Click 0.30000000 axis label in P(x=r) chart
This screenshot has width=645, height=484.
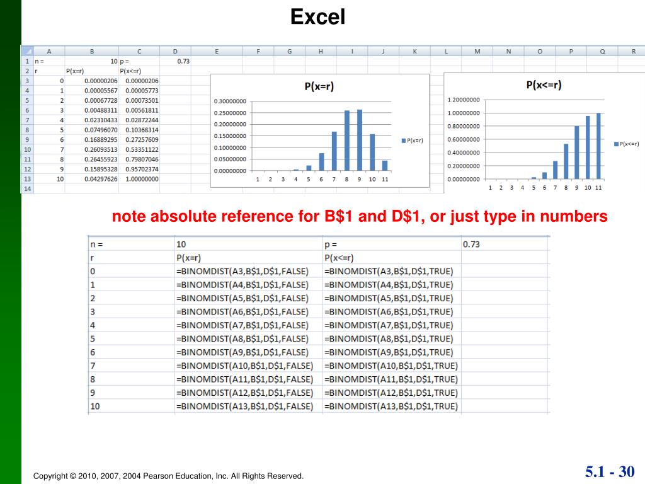pyautogui.click(x=230, y=101)
